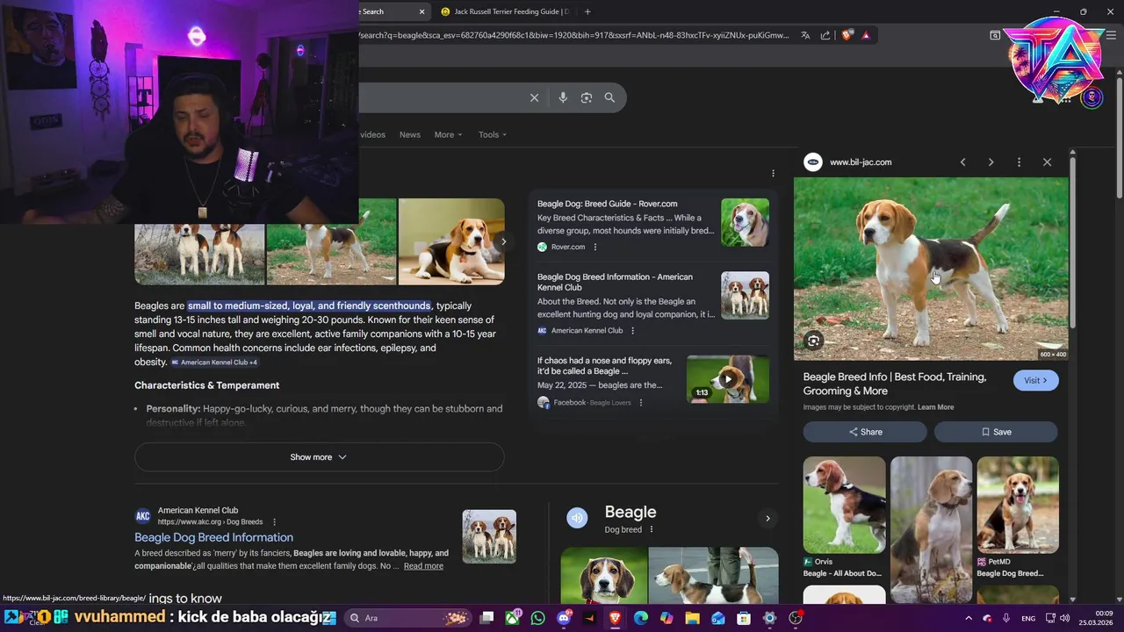Expand the More search filters dropdown
This screenshot has width=1124, height=632.
(448, 134)
